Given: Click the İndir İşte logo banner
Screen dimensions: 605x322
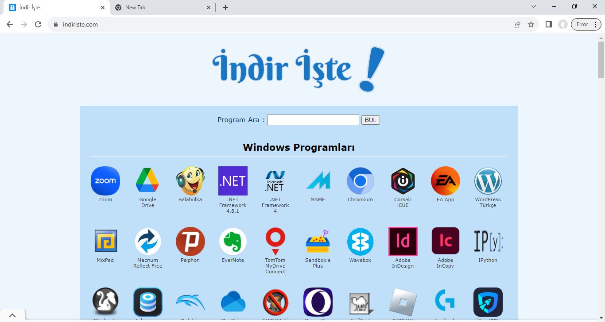Looking at the screenshot, I should (299, 69).
